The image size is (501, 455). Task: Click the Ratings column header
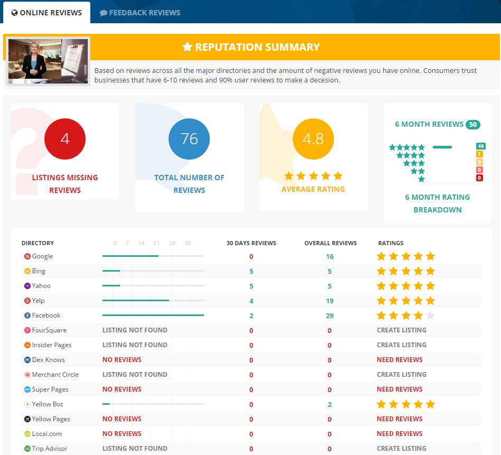tap(391, 243)
